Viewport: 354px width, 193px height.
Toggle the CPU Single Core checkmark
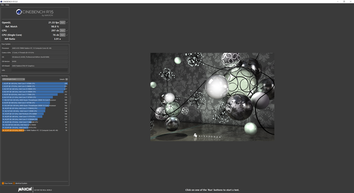[x=67, y=35]
